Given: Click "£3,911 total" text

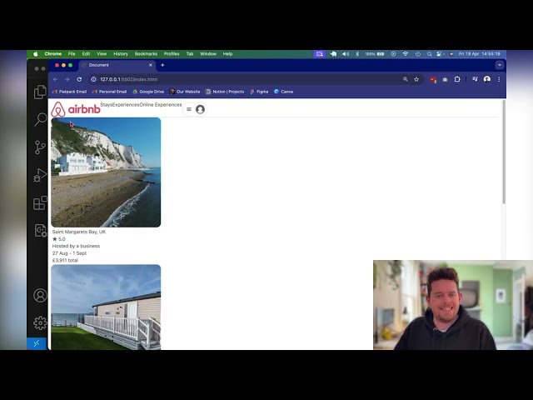Looking at the screenshot, I should [65, 260].
